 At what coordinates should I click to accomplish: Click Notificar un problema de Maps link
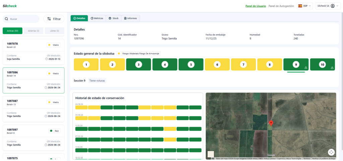pyautogui.click(x=324, y=159)
